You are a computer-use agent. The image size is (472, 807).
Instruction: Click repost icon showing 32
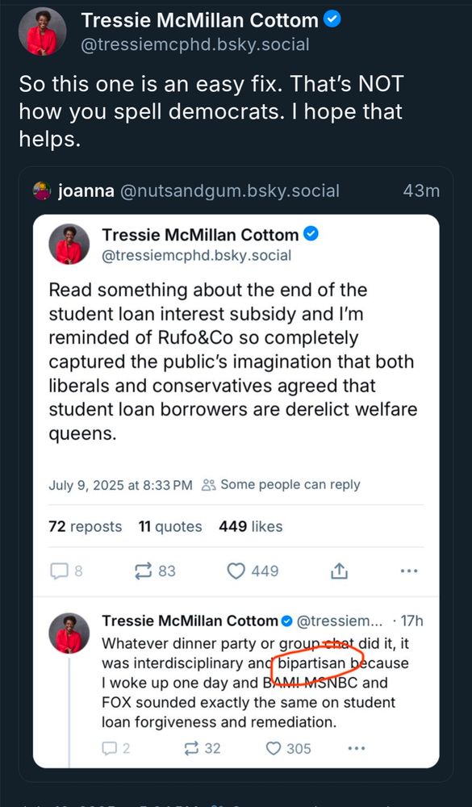pyautogui.click(x=191, y=748)
